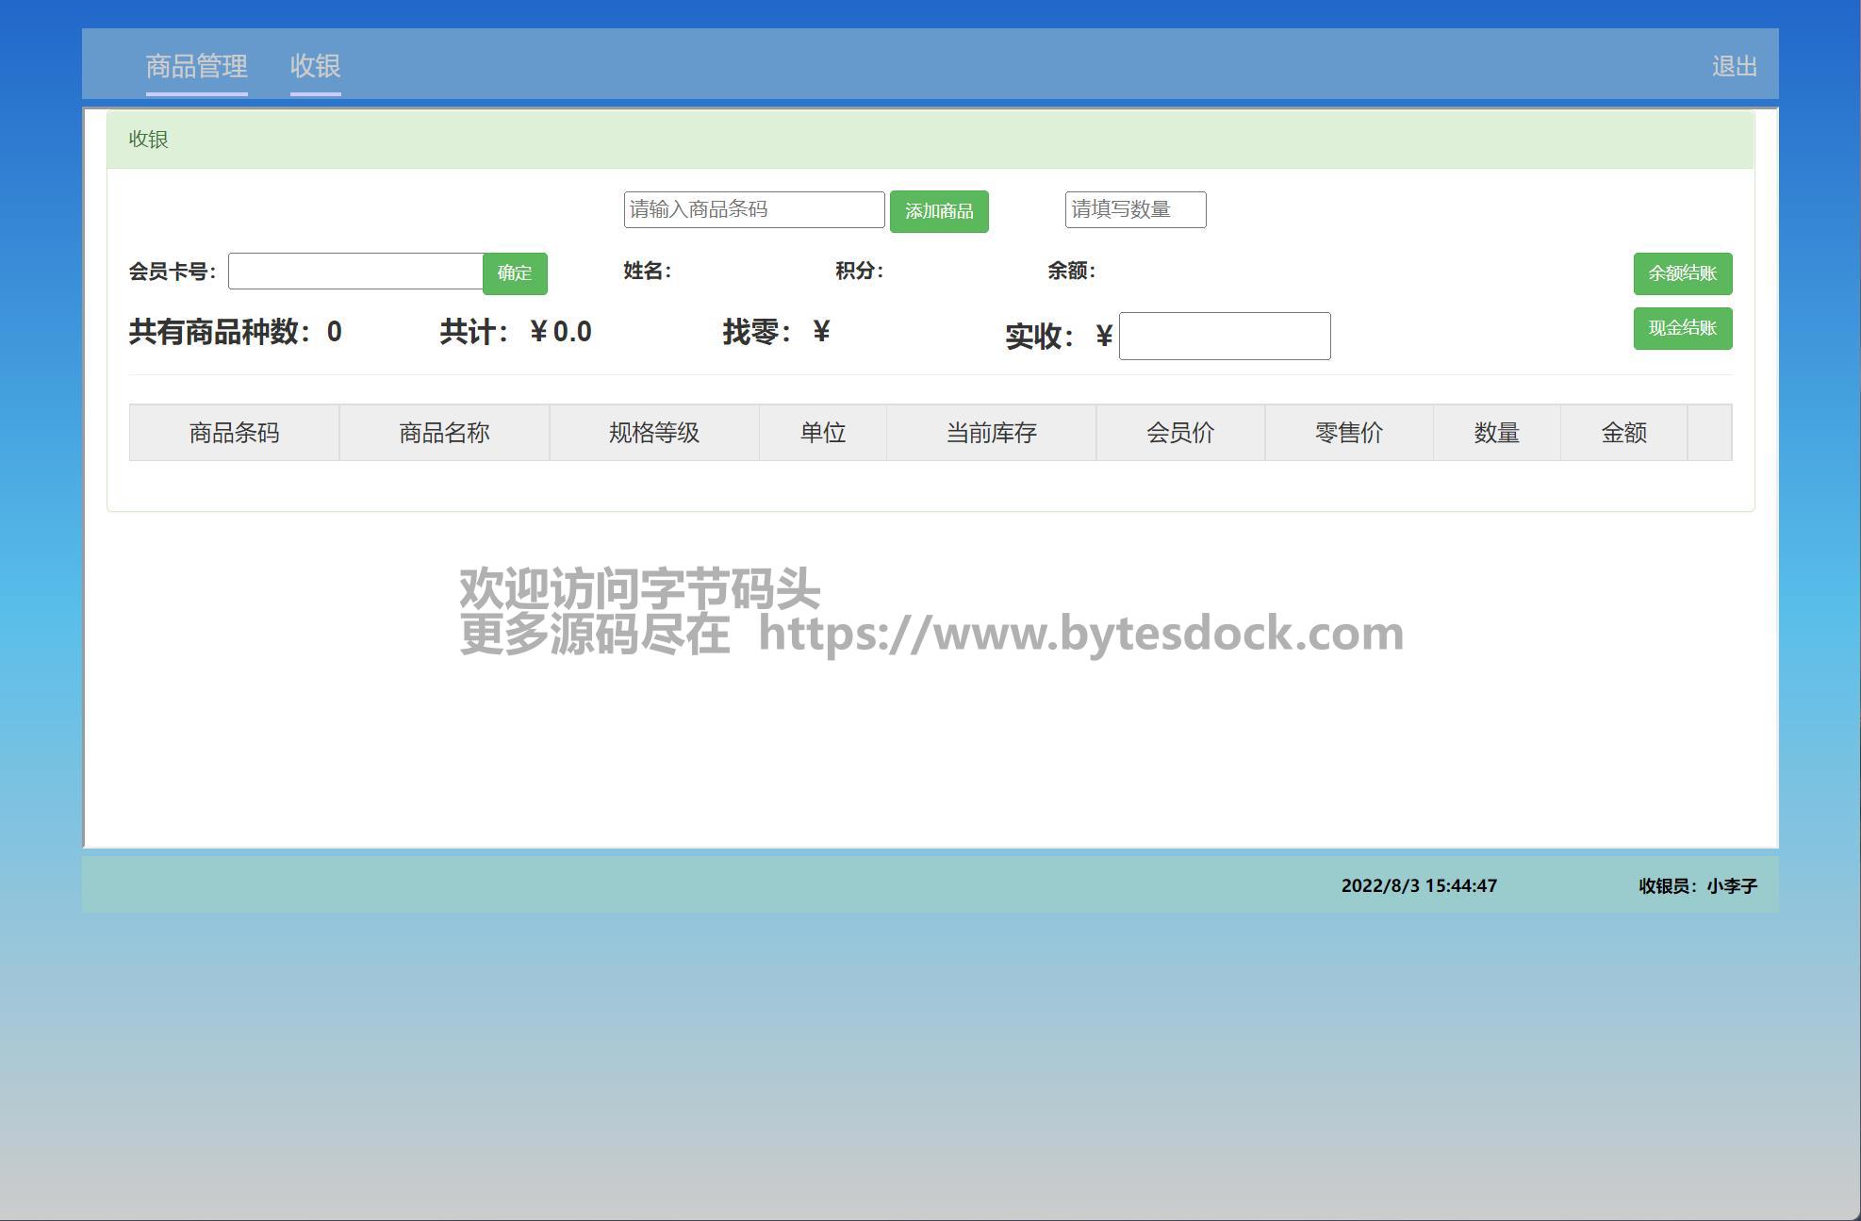Switch to the 收银 tab
The height and width of the screenshot is (1221, 1861).
[315, 66]
